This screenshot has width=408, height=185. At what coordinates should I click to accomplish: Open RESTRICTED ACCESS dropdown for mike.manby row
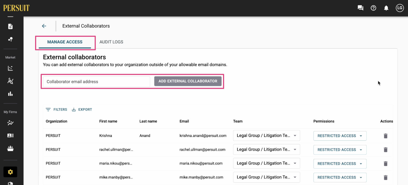click(340, 177)
